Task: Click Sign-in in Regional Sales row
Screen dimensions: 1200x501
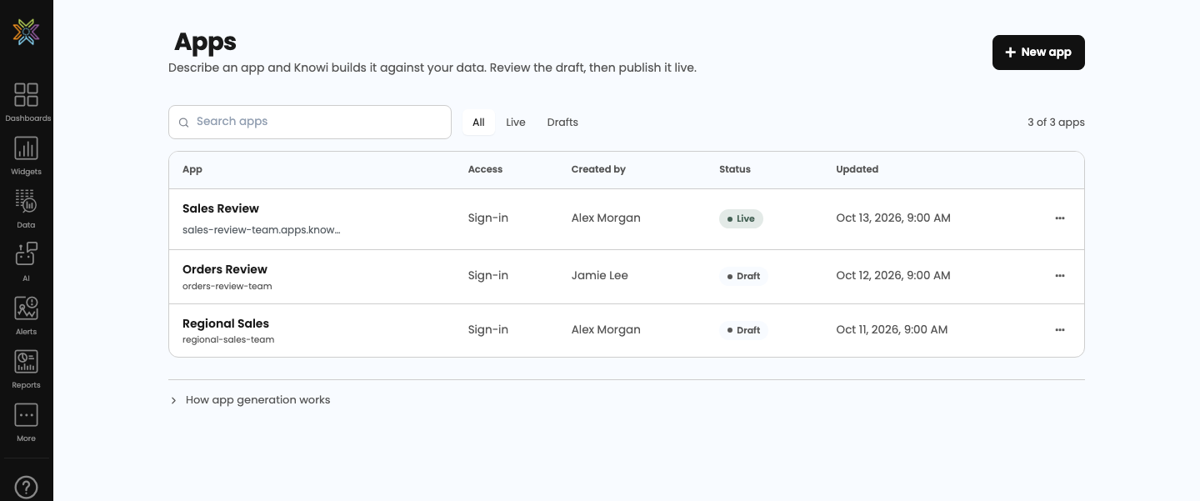Action: tap(488, 329)
